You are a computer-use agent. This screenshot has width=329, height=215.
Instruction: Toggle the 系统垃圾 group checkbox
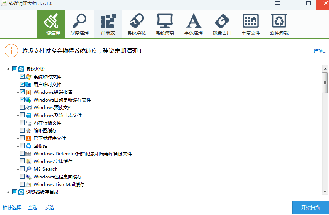click(x=15, y=68)
